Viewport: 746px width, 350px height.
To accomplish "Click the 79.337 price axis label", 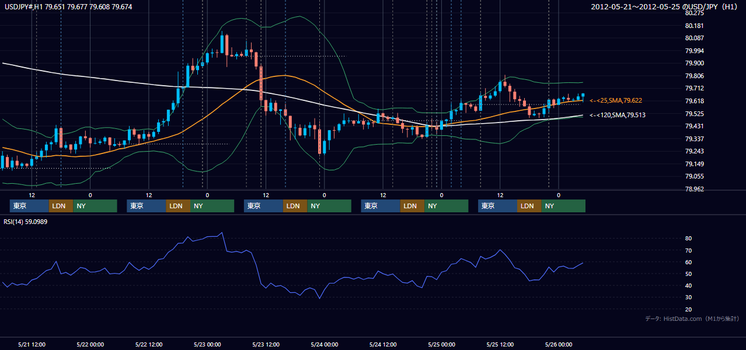I will tap(695, 139).
